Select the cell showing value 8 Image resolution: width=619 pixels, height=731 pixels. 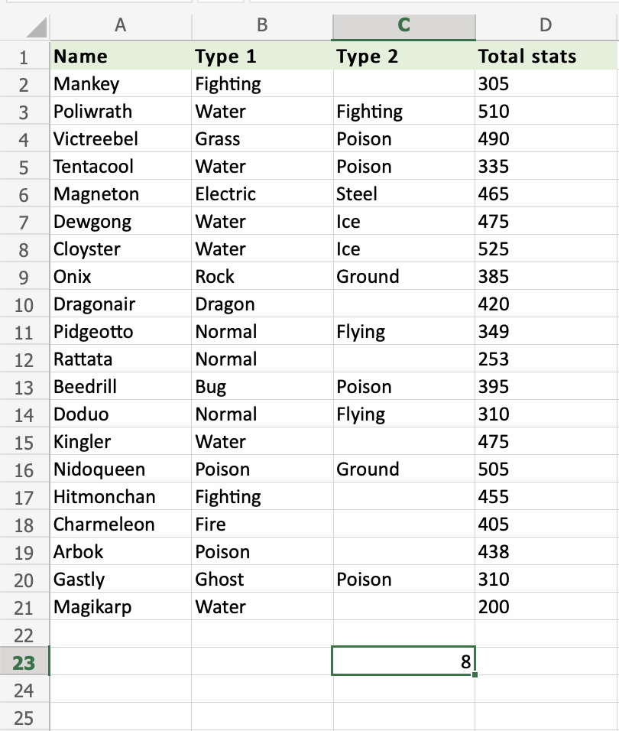403,662
